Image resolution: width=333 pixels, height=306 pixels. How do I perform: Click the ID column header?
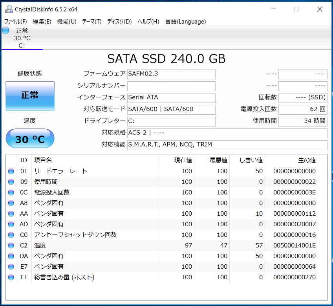[24, 160]
